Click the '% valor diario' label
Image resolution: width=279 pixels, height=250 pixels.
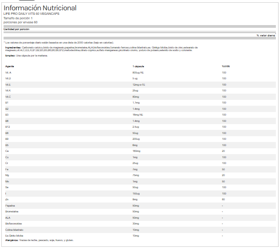point(266,35)
